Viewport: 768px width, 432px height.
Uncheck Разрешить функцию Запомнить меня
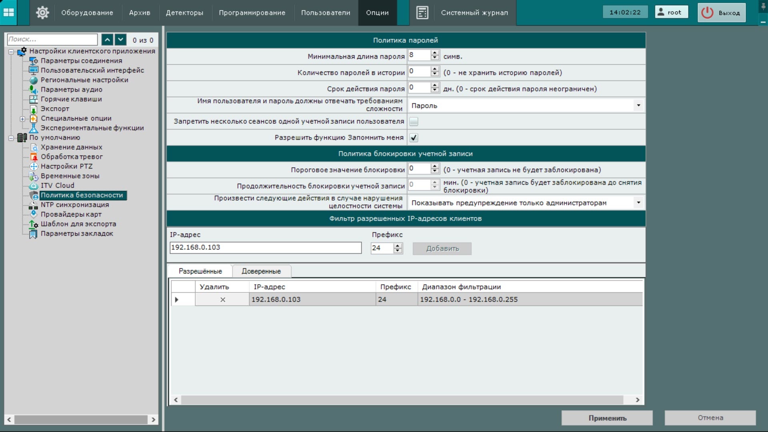(414, 138)
